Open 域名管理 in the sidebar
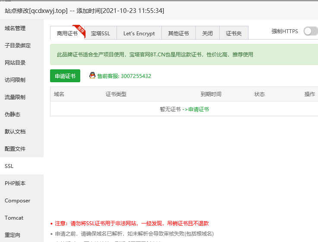Screen dimensions: 318x242 tap(22, 28)
